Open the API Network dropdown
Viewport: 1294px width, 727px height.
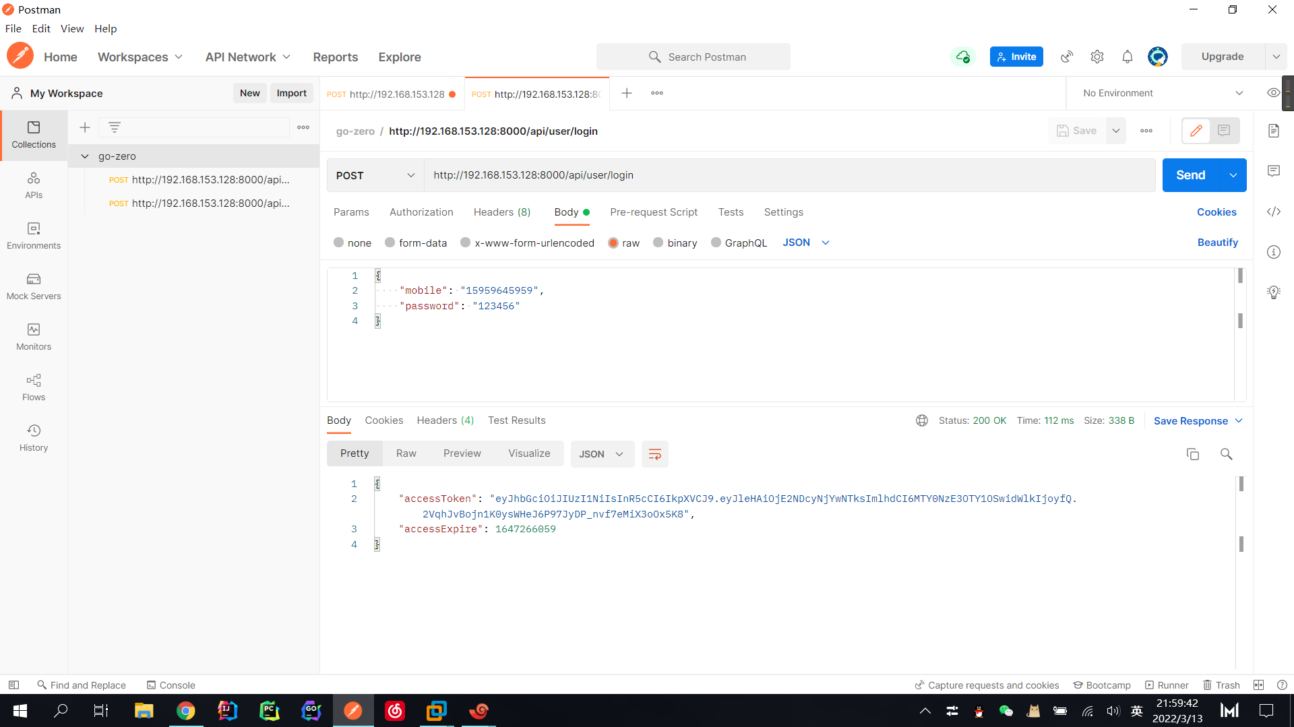248,57
